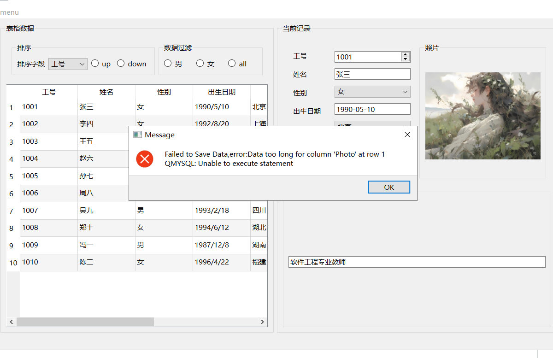Click the date cell 1993/2/18
This screenshot has width=553, height=358.
coord(222,211)
